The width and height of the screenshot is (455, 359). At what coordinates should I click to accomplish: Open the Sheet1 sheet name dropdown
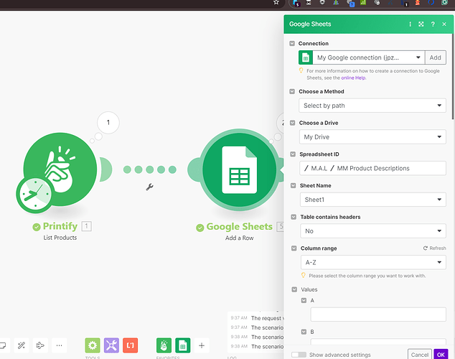point(373,200)
